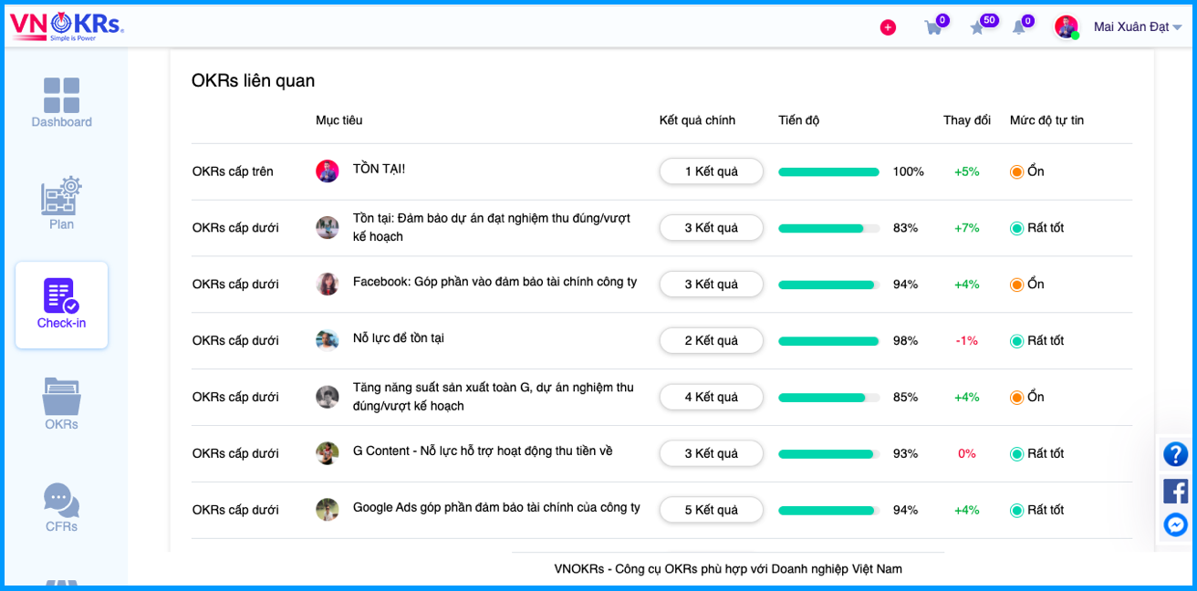Click the 'Thay đổi' column header
The width and height of the screenshot is (1197, 591).
(x=967, y=120)
